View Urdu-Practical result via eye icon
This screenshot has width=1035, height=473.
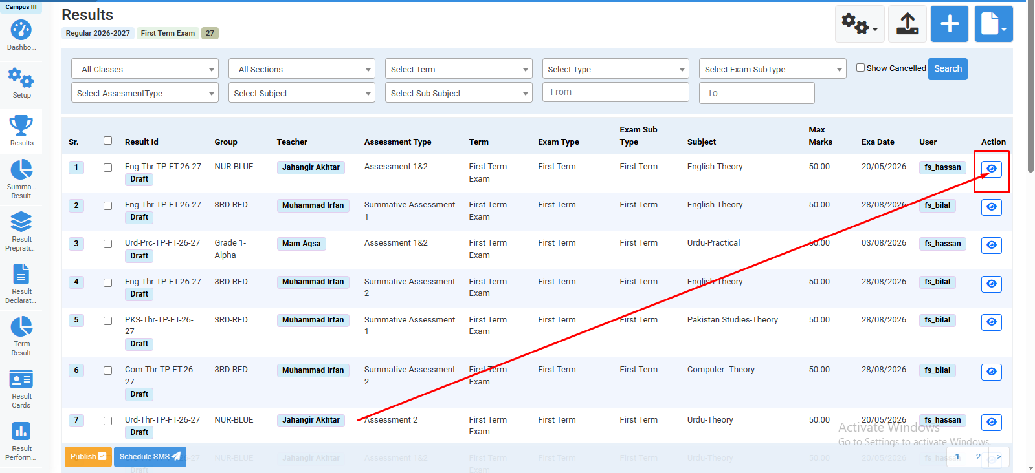pyautogui.click(x=992, y=246)
